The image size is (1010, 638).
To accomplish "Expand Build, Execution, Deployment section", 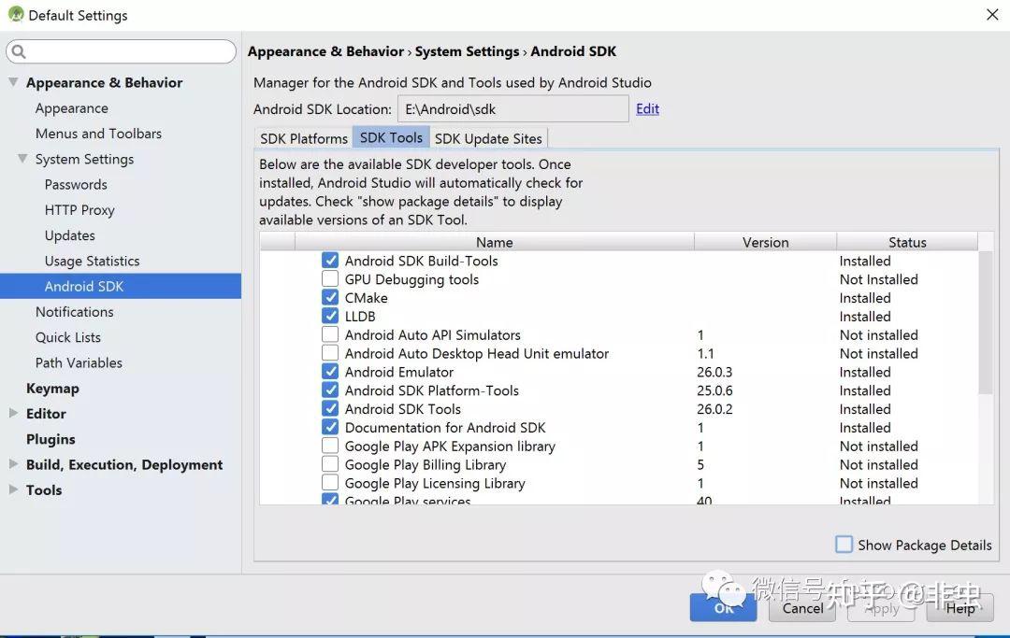I will point(13,464).
